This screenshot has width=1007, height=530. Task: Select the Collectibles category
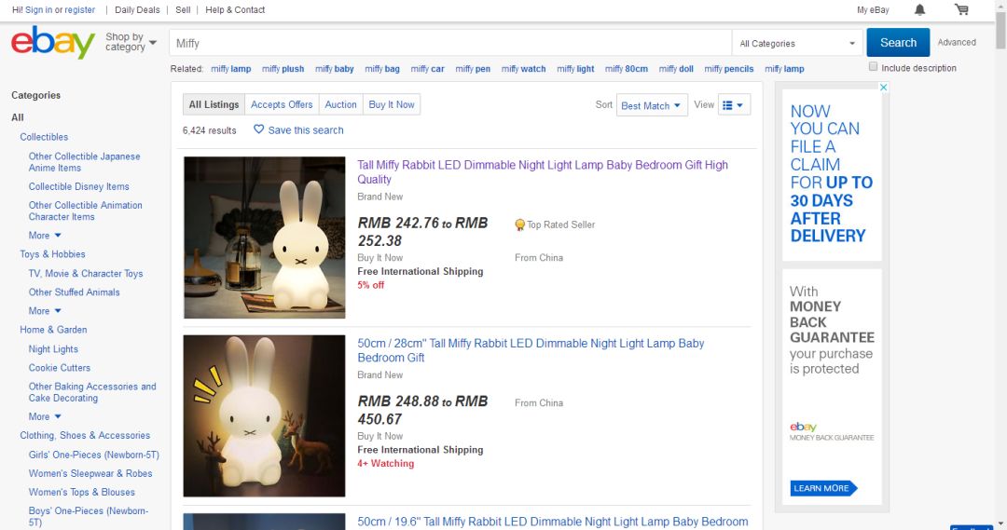coord(44,137)
